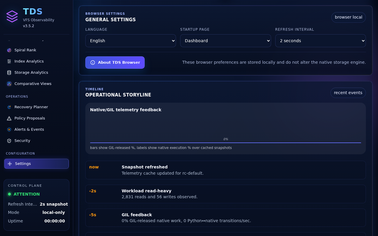Click the browser local badge
This screenshot has height=236, width=378.
pyautogui.click(x=348, y=17)
